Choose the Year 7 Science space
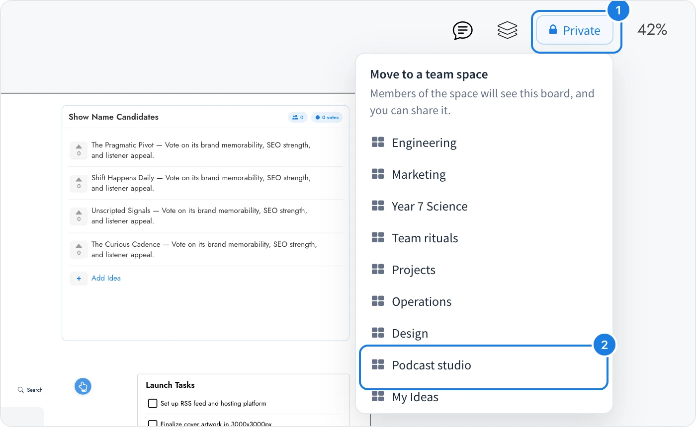 pyautogui.click(x=484, y=206)
